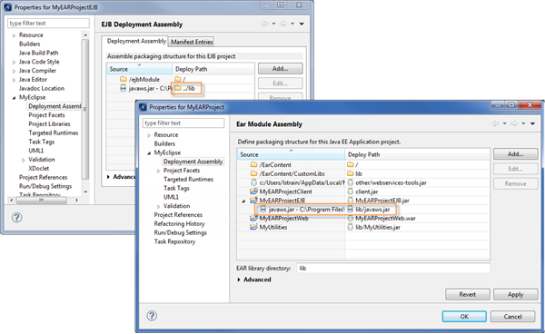Select XDoclet in EJB tree
This screenshot has height=334, width=545.
click(38, 169)
